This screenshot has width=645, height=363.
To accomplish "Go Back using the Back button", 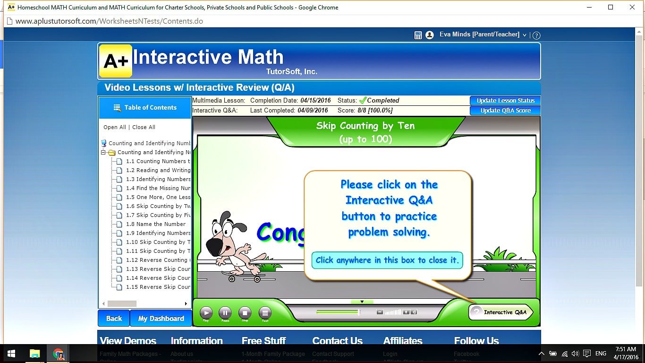I will [114, 318].
